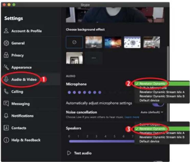The width and height of the screenshot is (190, 162).
Task: Open Contacts settings
Action: pyautogui.click(x=31, y=128)
